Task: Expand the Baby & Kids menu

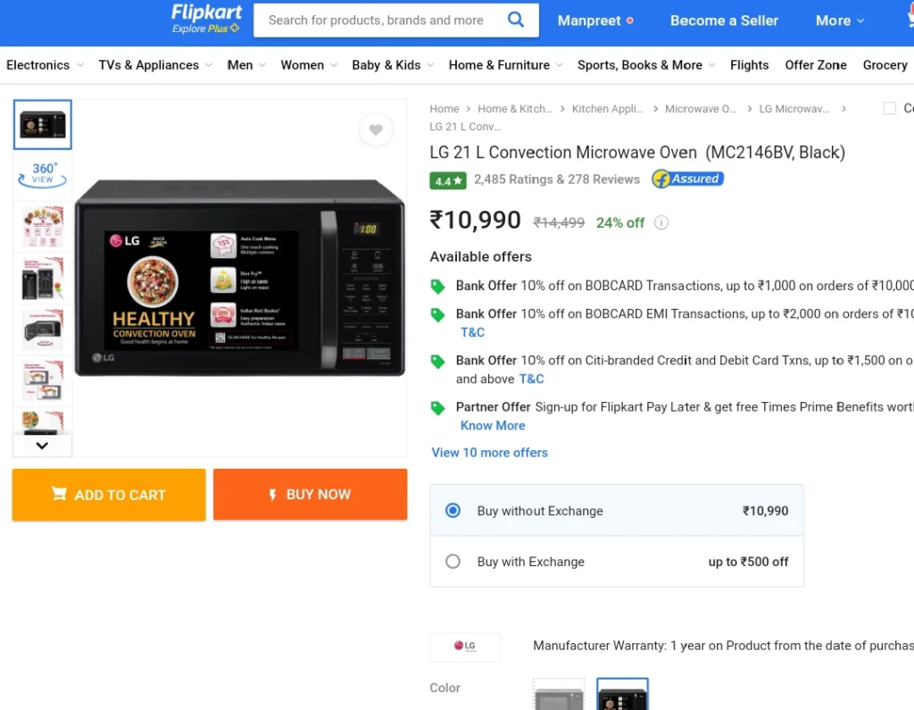Action: click(x=393, y=65)
